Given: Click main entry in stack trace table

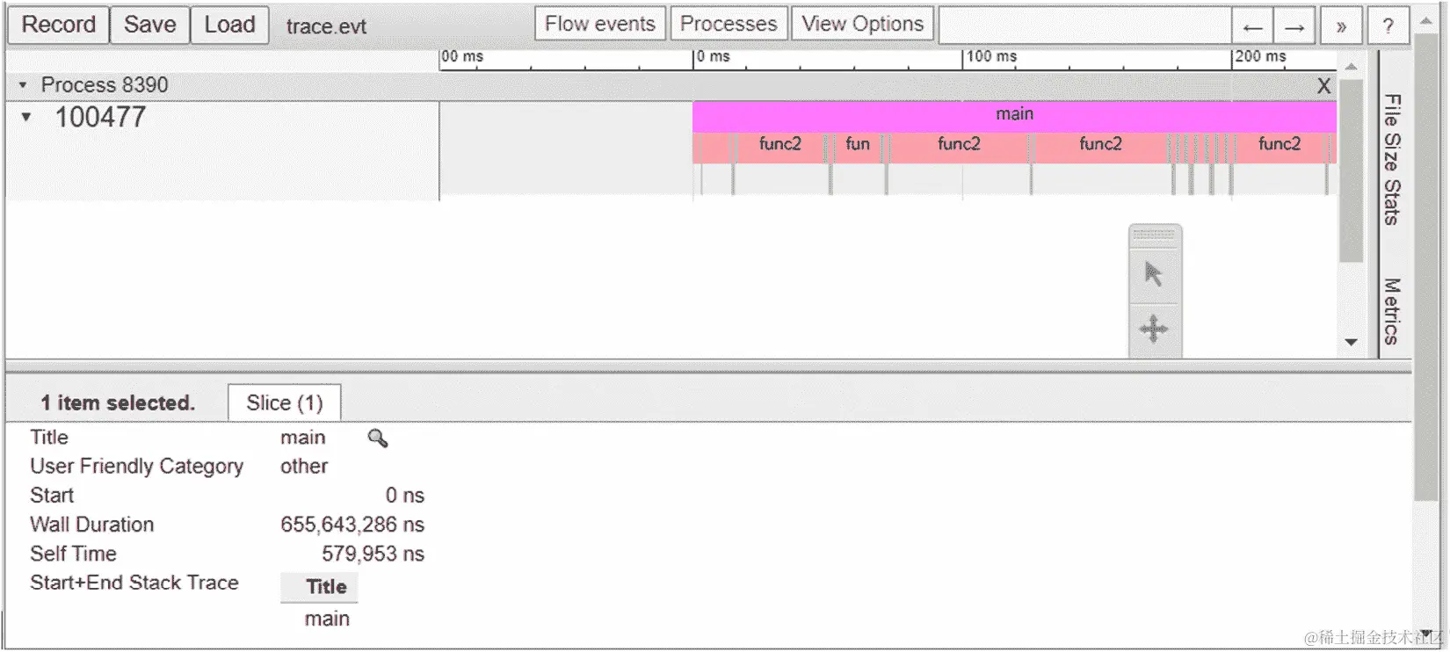Looking at the screenshot, I should click(327, 619).
